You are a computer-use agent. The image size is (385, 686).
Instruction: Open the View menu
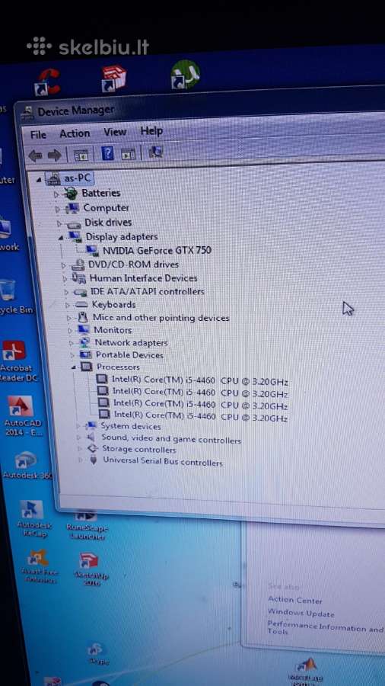(x=115, y=132)
